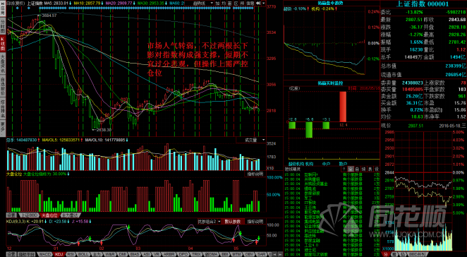467x257 pixels.
Task: Click the arrow-to-bar icon in chart toolbar
Action: pos(258,3)
